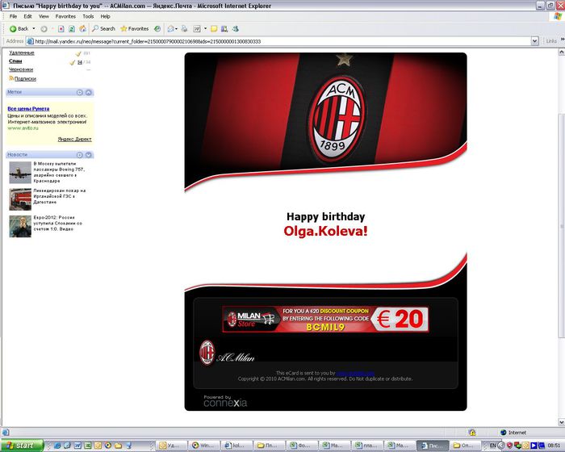Read the Евро-2012 Россия news headline
The image size is (565, 452).
[57, 223]
